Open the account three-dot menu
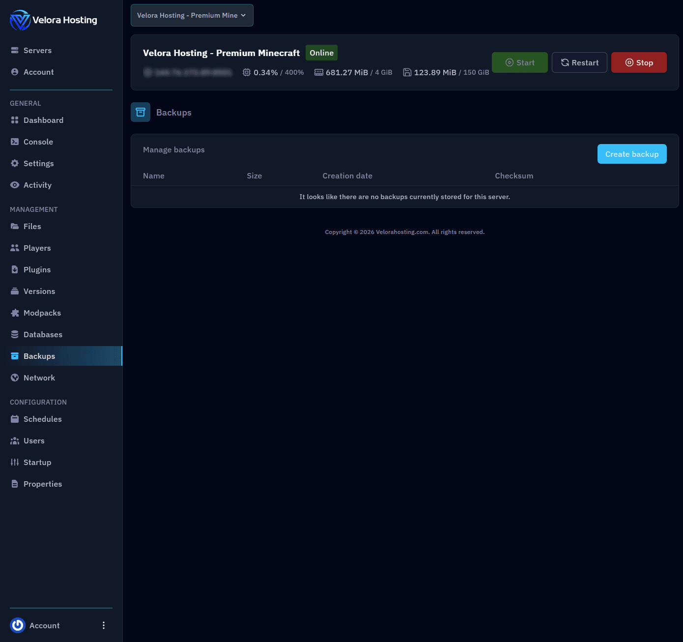 [103, 625]
